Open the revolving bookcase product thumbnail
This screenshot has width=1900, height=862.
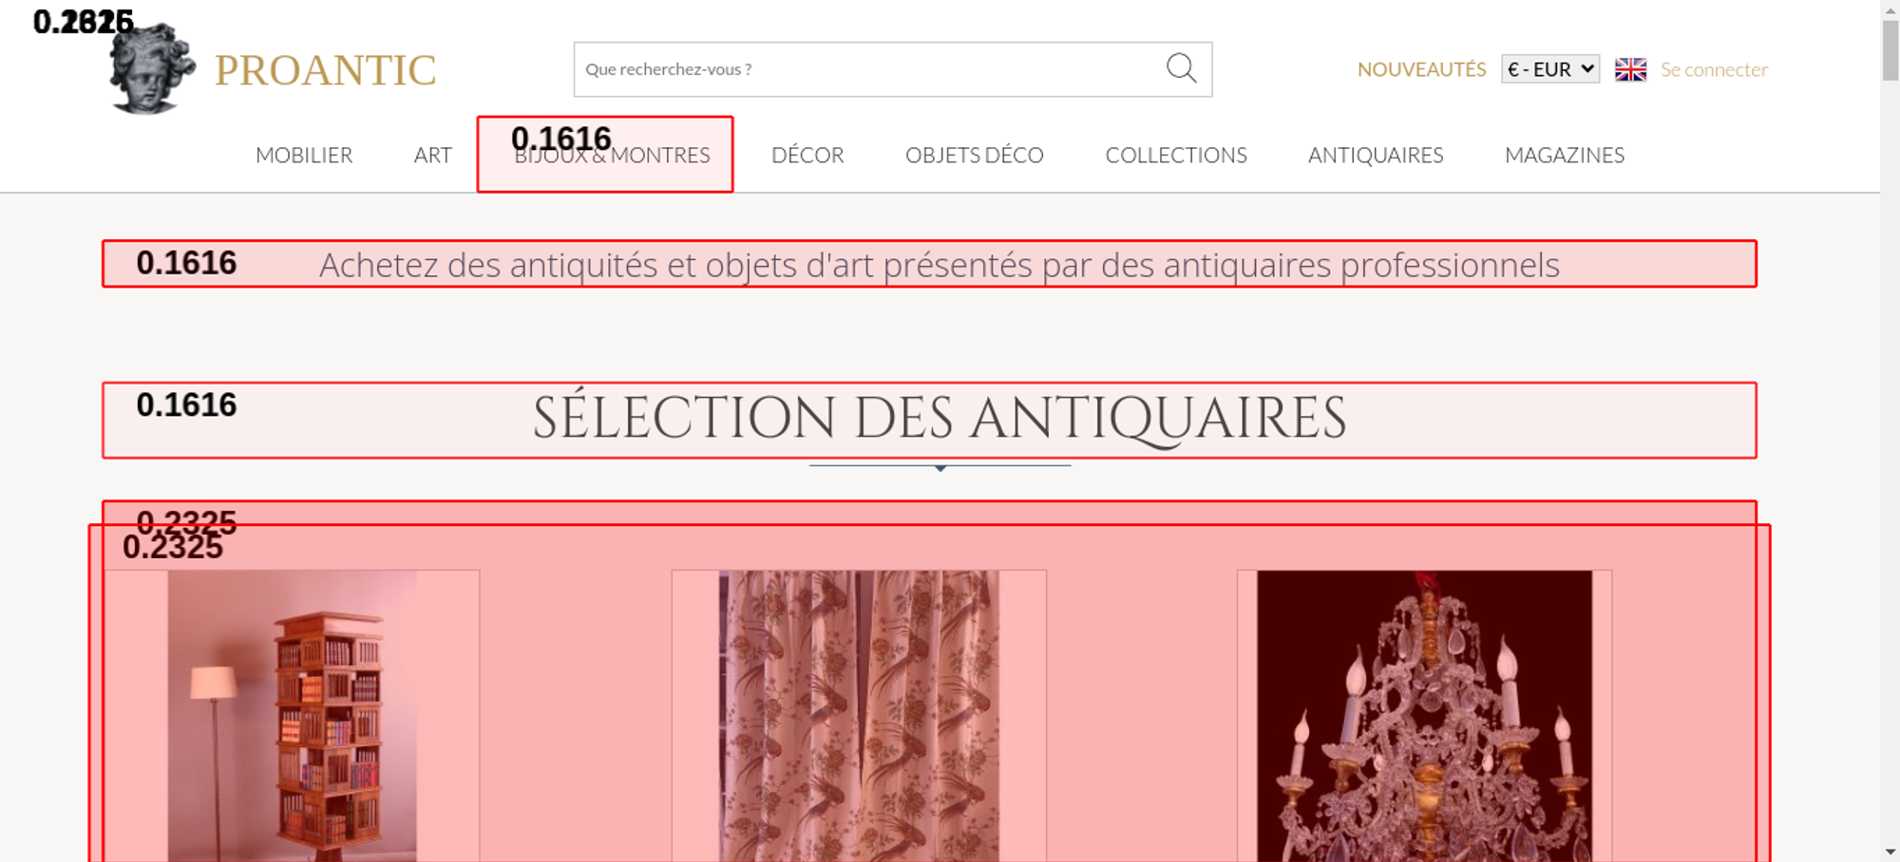tap(293, 716)
